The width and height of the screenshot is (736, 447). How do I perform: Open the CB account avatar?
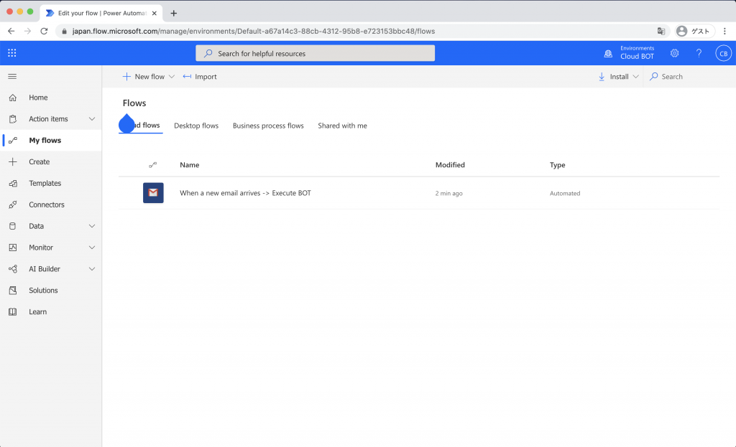(x=723, y=53)
